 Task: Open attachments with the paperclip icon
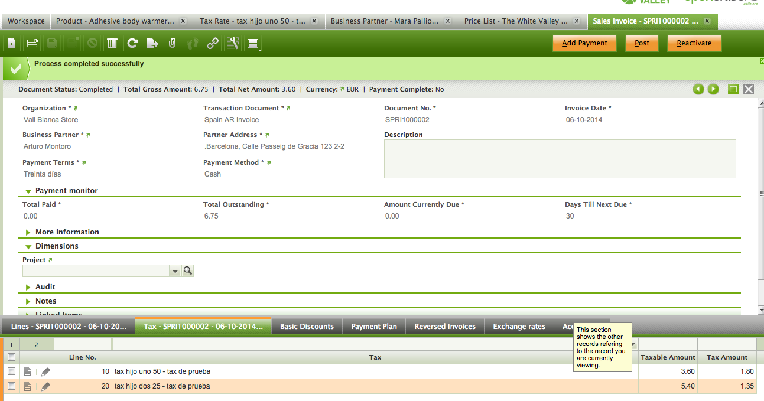pos(173,43)
